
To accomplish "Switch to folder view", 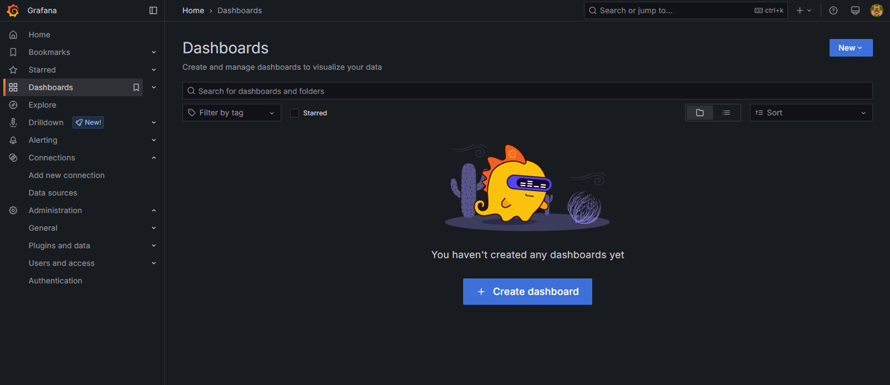I will click(x=700, y=113).
